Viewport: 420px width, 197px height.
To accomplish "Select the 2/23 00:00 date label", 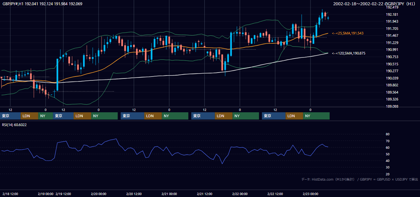I will (x=310, y=194).
